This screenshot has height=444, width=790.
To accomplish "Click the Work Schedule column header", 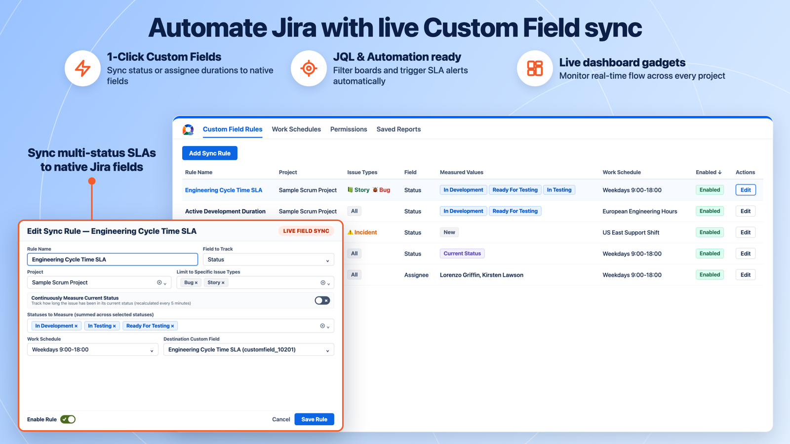I will click(622, 172).
